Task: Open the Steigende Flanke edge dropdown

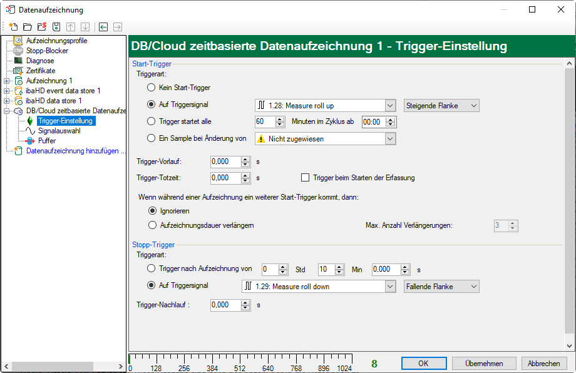Action: click(x=441, y=106)
